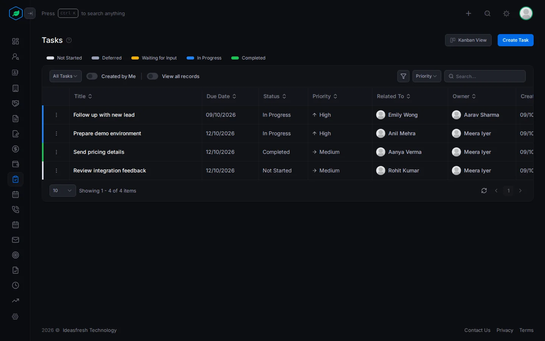Click the magnifier search icon in header
Screen dimensions: 545x341
point(487,13)
